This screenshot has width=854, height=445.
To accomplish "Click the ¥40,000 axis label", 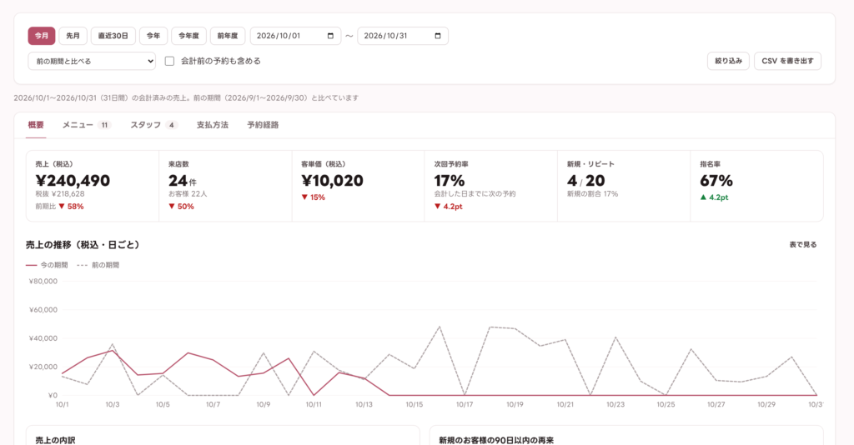I will 43,338.
